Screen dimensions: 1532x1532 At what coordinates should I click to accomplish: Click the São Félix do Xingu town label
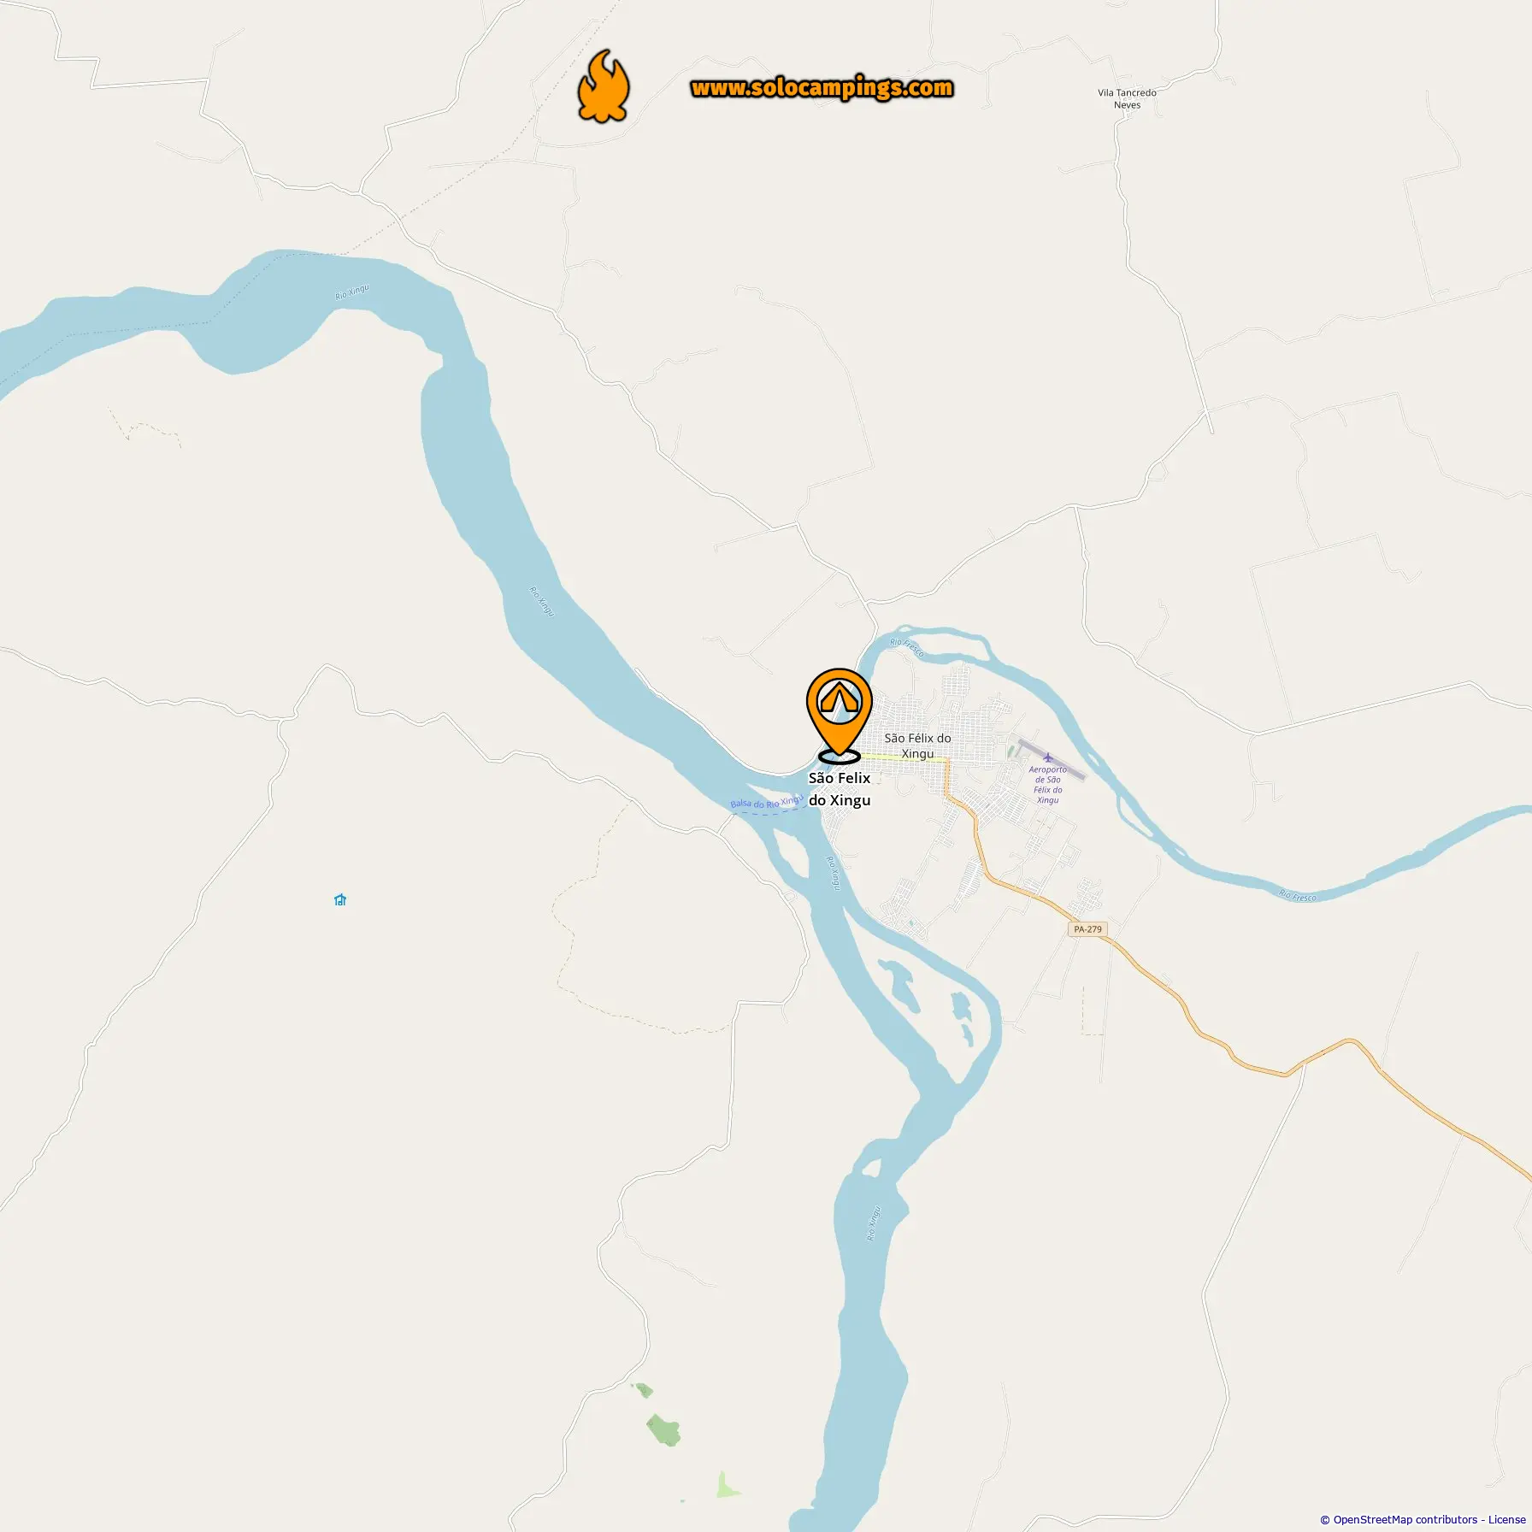[x=917, y=745]
